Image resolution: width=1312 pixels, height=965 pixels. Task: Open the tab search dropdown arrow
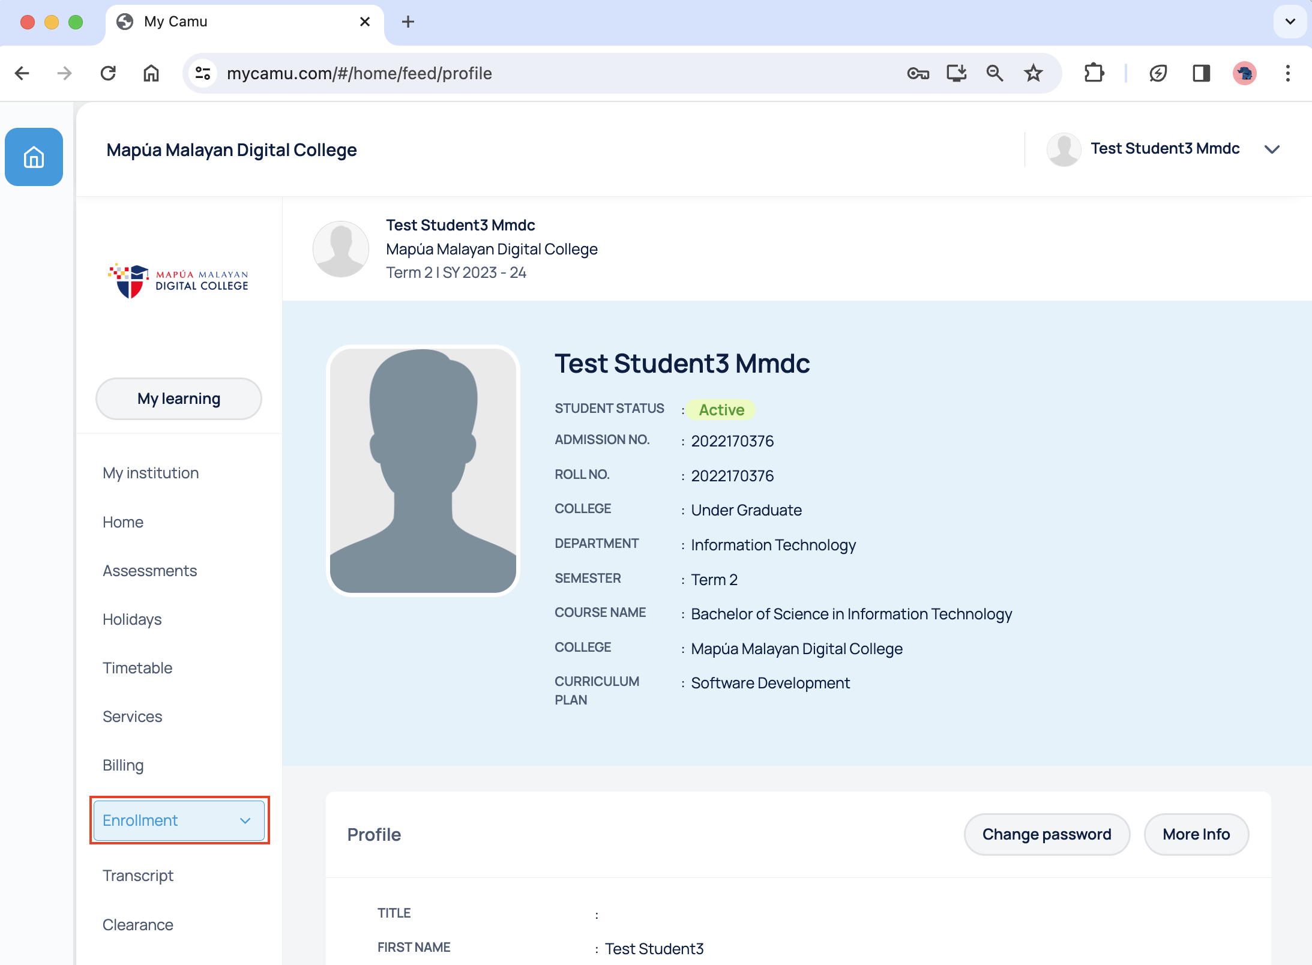pos(1290,22)
